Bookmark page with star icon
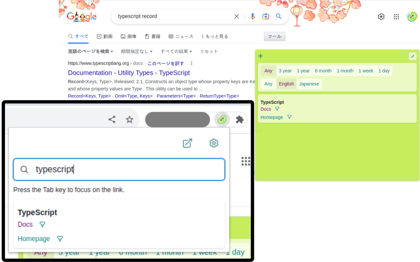This screenshot has width=420, height=262. point(129,120)
